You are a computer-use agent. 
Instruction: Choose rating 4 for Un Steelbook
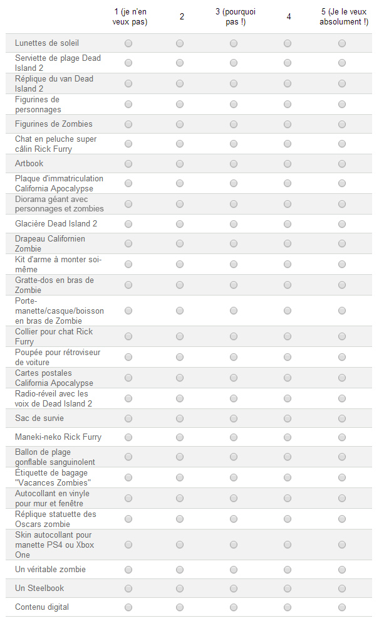pyautogui.click(x=288, y=588)
